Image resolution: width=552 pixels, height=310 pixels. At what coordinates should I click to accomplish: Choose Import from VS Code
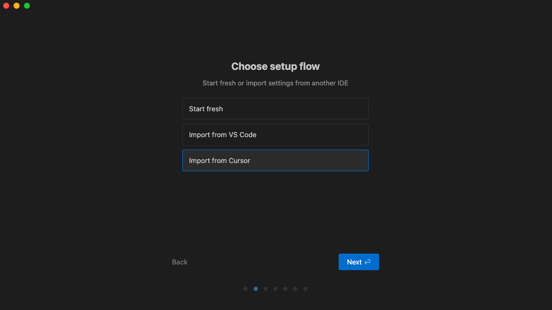click(275, 135)
